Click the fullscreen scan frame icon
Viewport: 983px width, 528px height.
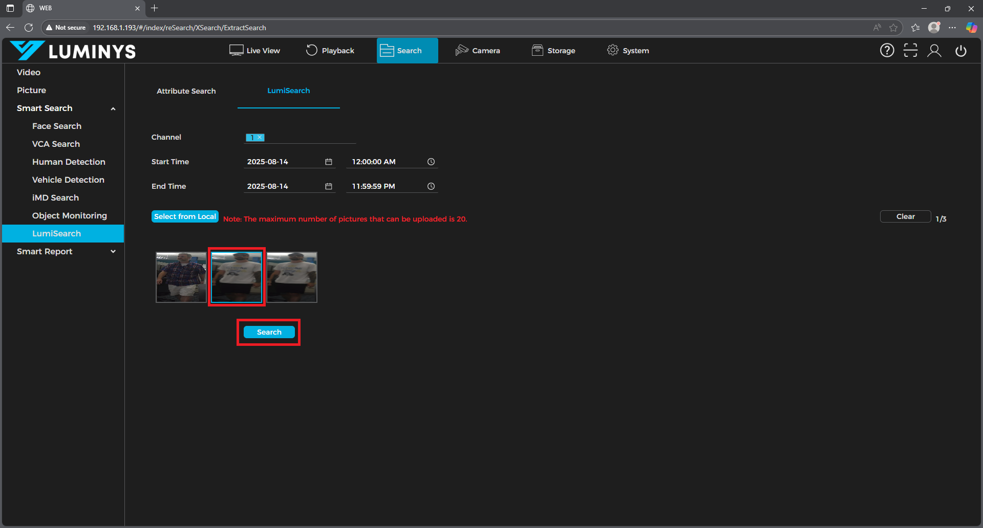(910, 50)
